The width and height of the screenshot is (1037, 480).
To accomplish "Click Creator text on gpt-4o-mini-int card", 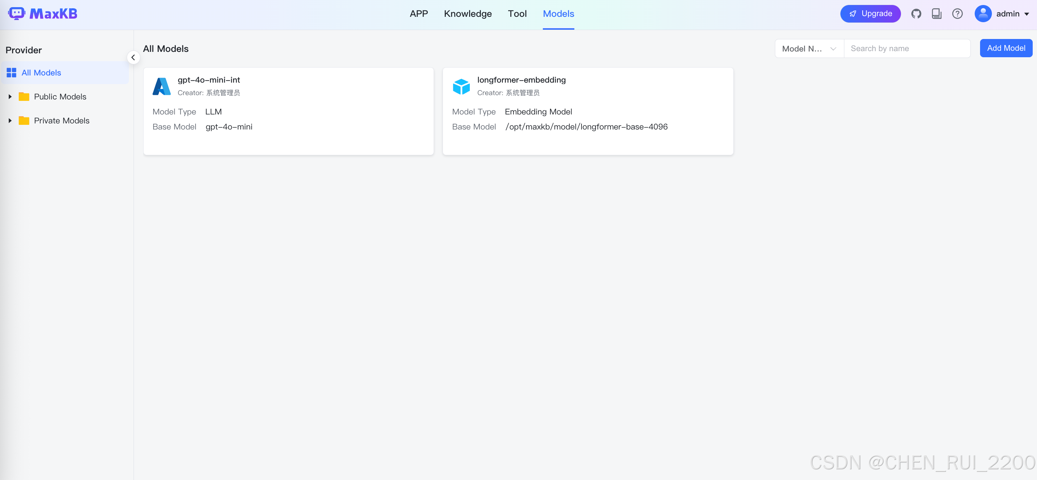I will click(x=208, y=93).
